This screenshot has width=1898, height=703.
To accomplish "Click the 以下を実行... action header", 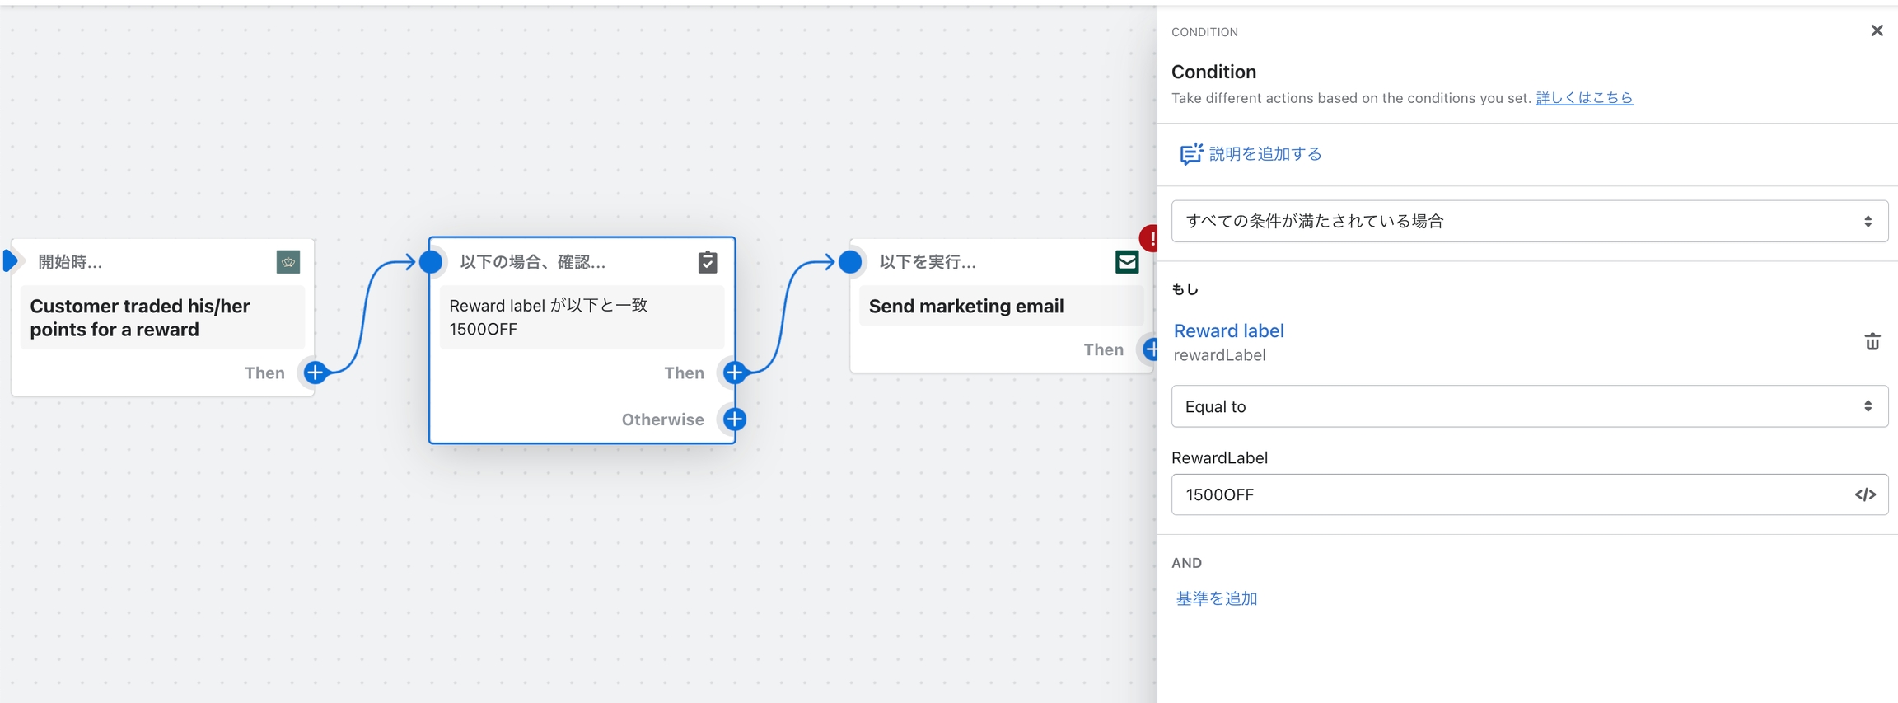I will pyautogui.click(x=928, y=262).
